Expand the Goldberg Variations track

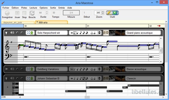coord(7,69)
